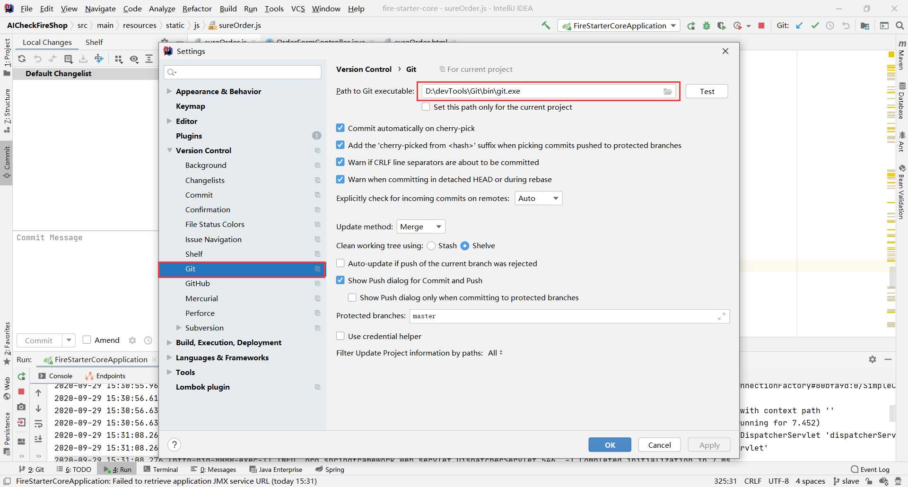Open the Update method Merge dropdown
This screenshot has width=908, height=487.
click(421, 226)
